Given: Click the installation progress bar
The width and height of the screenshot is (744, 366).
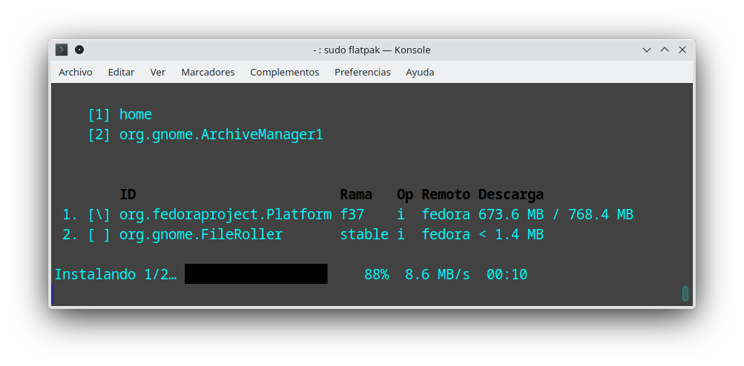Looking at the screenshot, I should (x=256, y=274).
